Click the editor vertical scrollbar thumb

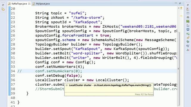pos(178,69)
